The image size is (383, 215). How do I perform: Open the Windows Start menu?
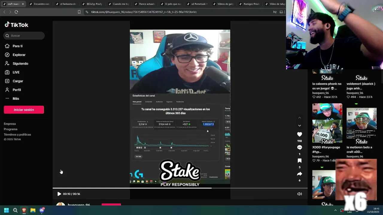click(x=6, y=210)
